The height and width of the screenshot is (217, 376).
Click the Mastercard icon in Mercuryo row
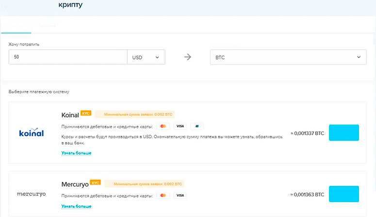tap(163, 196)
